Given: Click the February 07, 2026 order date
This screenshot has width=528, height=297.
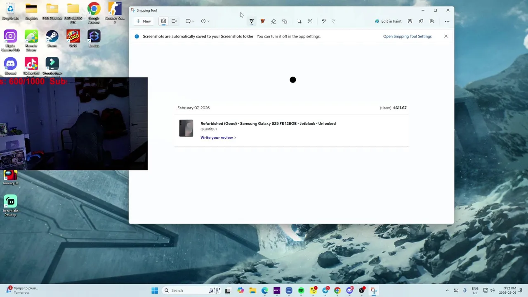Looking at the screenshot, I should tap(193, 108).
